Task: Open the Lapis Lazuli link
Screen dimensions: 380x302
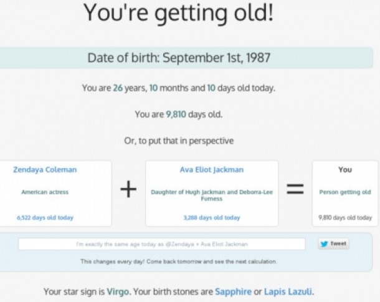Action: pos(288,291)
